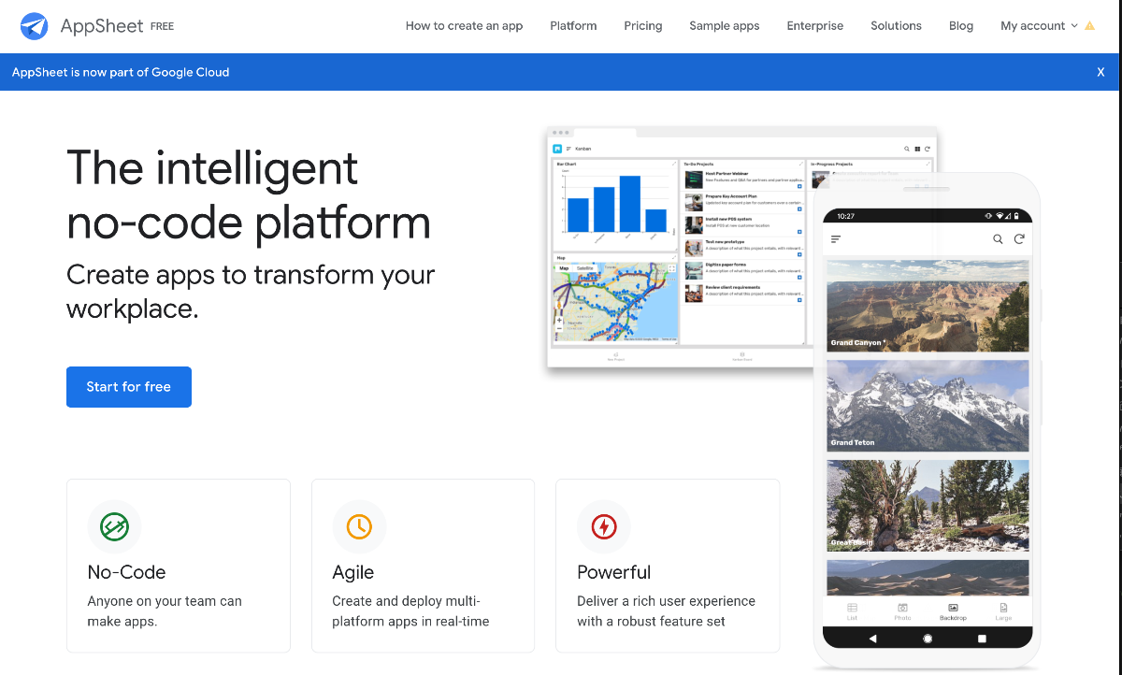Click the map fullscreen icon
The image size is (1122, 675).
(x=672, y=268)
